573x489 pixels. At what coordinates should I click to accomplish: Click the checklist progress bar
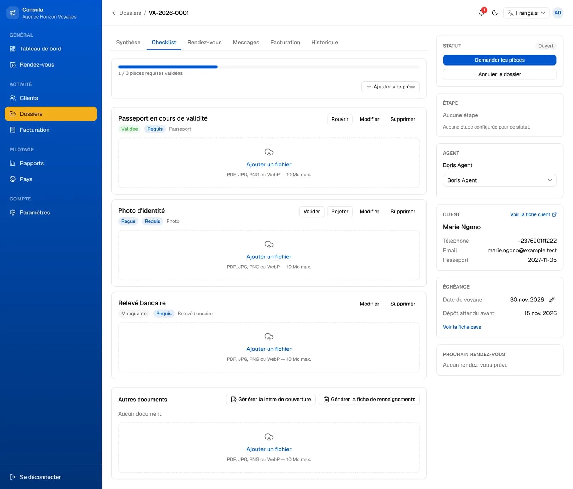[269, 67]
